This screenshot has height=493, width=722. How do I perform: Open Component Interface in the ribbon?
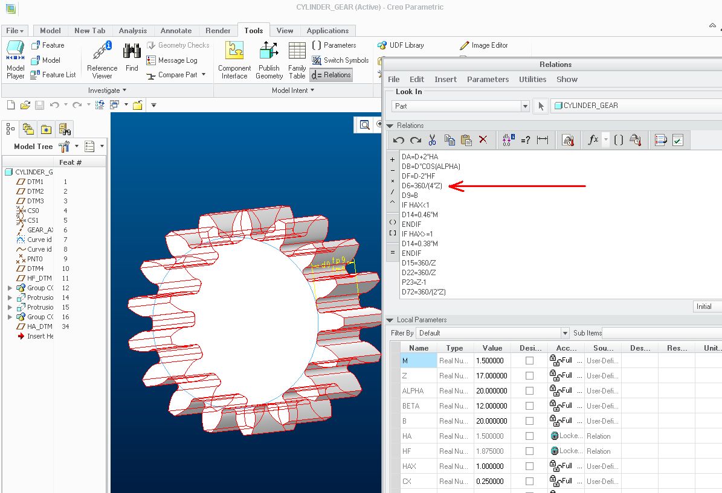[x=234, y=60]
